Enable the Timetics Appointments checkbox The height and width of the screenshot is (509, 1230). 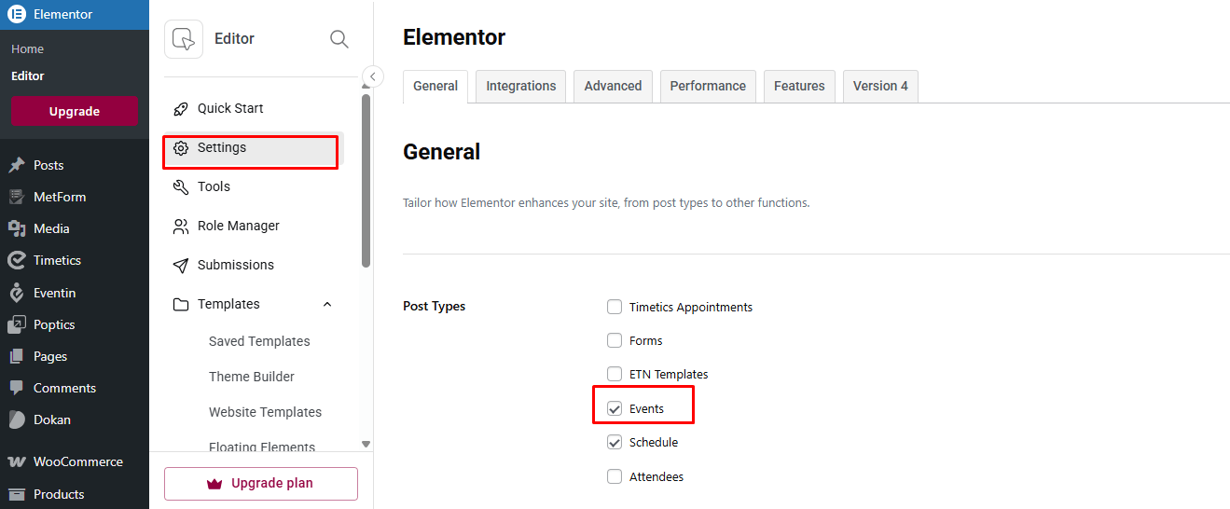pos(615,307)
